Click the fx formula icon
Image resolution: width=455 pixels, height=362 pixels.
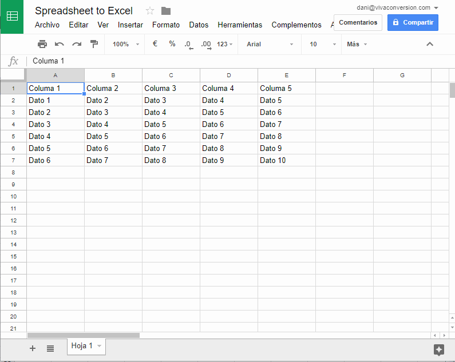tap(13, 61)
